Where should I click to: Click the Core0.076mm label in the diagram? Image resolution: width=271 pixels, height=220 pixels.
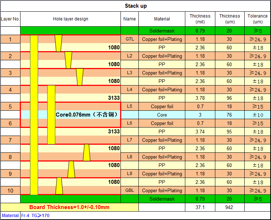(x=87, y=115)
